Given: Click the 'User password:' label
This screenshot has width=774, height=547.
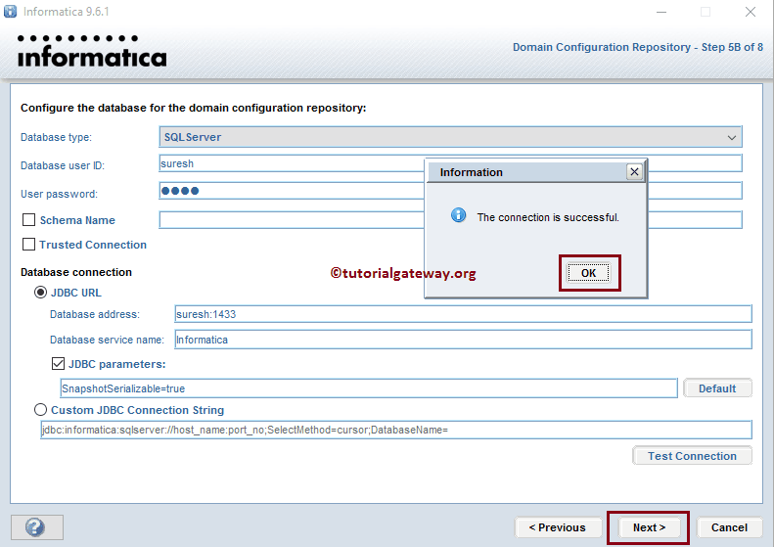Looking at the screenshot, I should click(x=59, y=194).
